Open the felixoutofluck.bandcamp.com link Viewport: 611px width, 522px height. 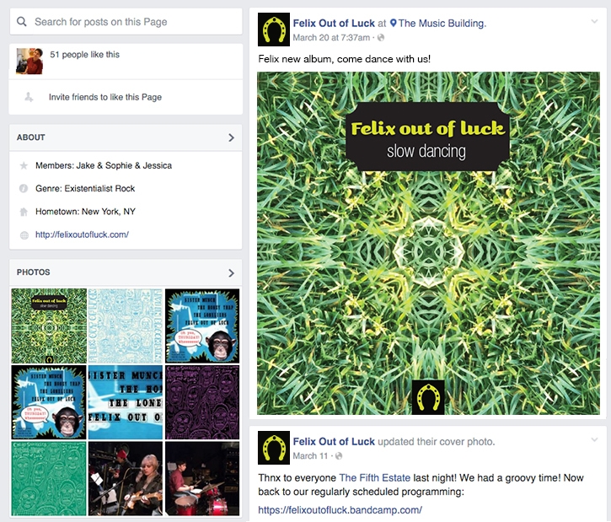340,509
